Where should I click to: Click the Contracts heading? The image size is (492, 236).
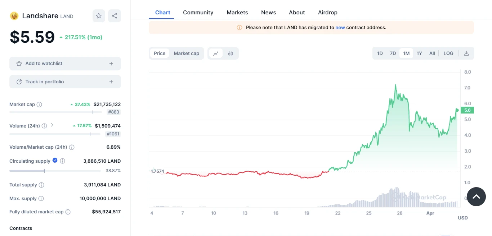(x=21, y=228)
